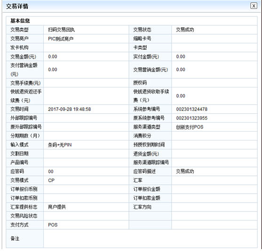Select the 基本信息 section header
Screen dimensions: 262x251
click(x=20, y=21)
